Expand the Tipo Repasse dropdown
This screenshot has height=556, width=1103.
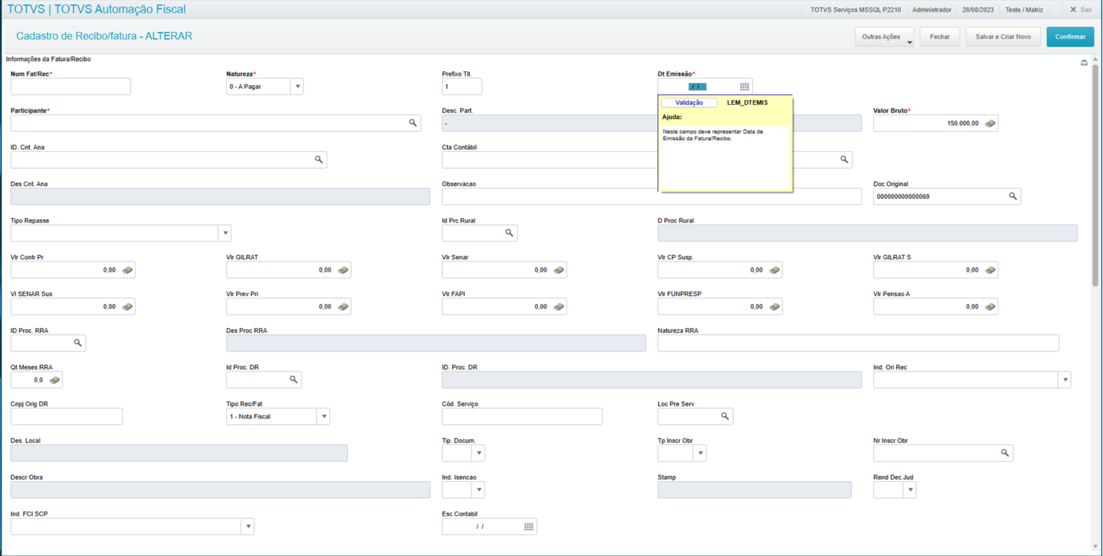pos(225,233)
